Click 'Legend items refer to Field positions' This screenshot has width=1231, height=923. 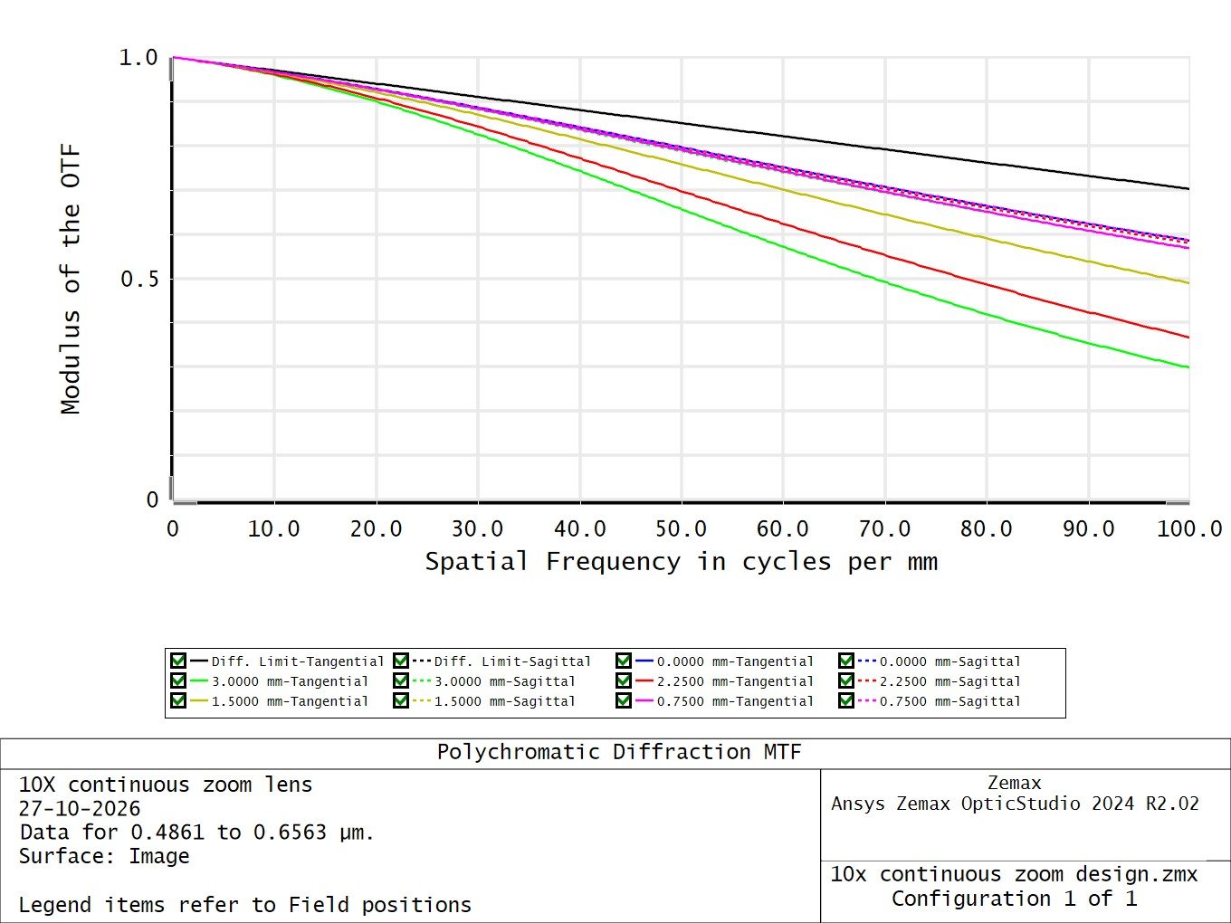[x=245, y=905]
